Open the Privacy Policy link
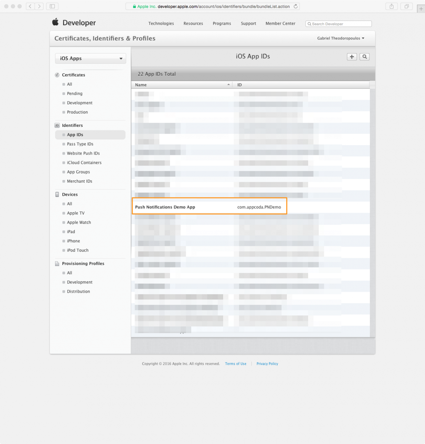425x444 pixels. [x=267, y=364]
